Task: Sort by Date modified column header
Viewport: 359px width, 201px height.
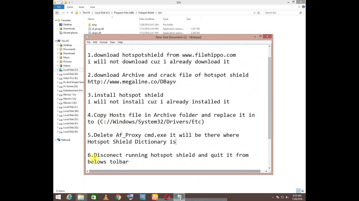Action: click(x=147, y=19)
